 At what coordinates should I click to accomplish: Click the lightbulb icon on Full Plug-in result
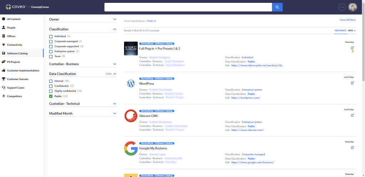coord(353,52)
